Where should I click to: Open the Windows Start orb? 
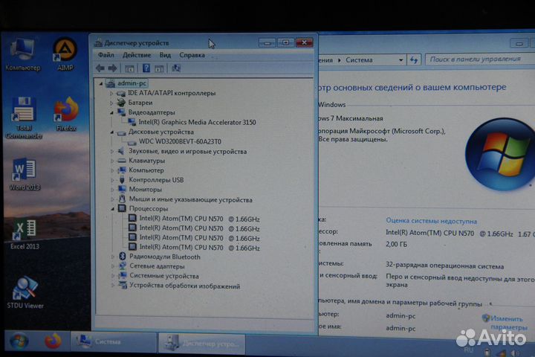19,341
